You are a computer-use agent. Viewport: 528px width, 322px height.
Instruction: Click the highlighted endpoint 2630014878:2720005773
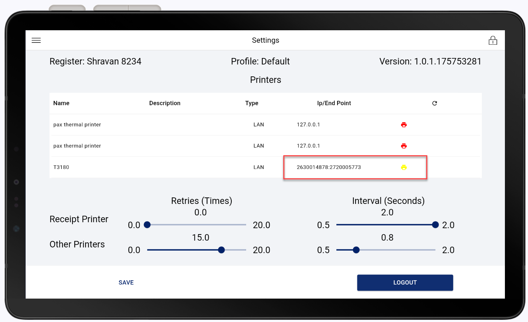pos(328,167)
